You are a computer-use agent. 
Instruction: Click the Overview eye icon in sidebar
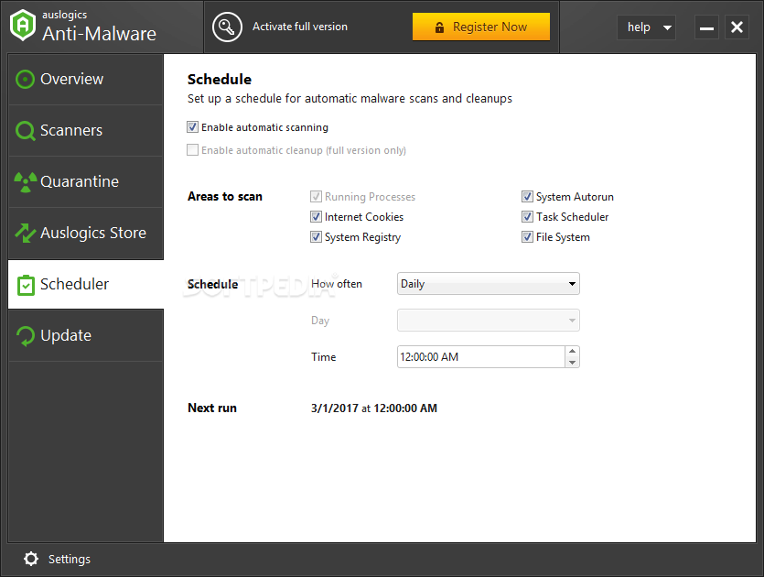(x=26, y=80)
